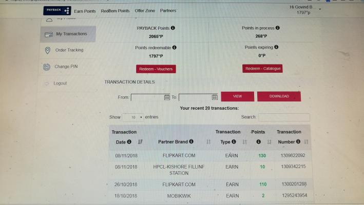Open the Redeem Points menu

(x=115, y=11)
